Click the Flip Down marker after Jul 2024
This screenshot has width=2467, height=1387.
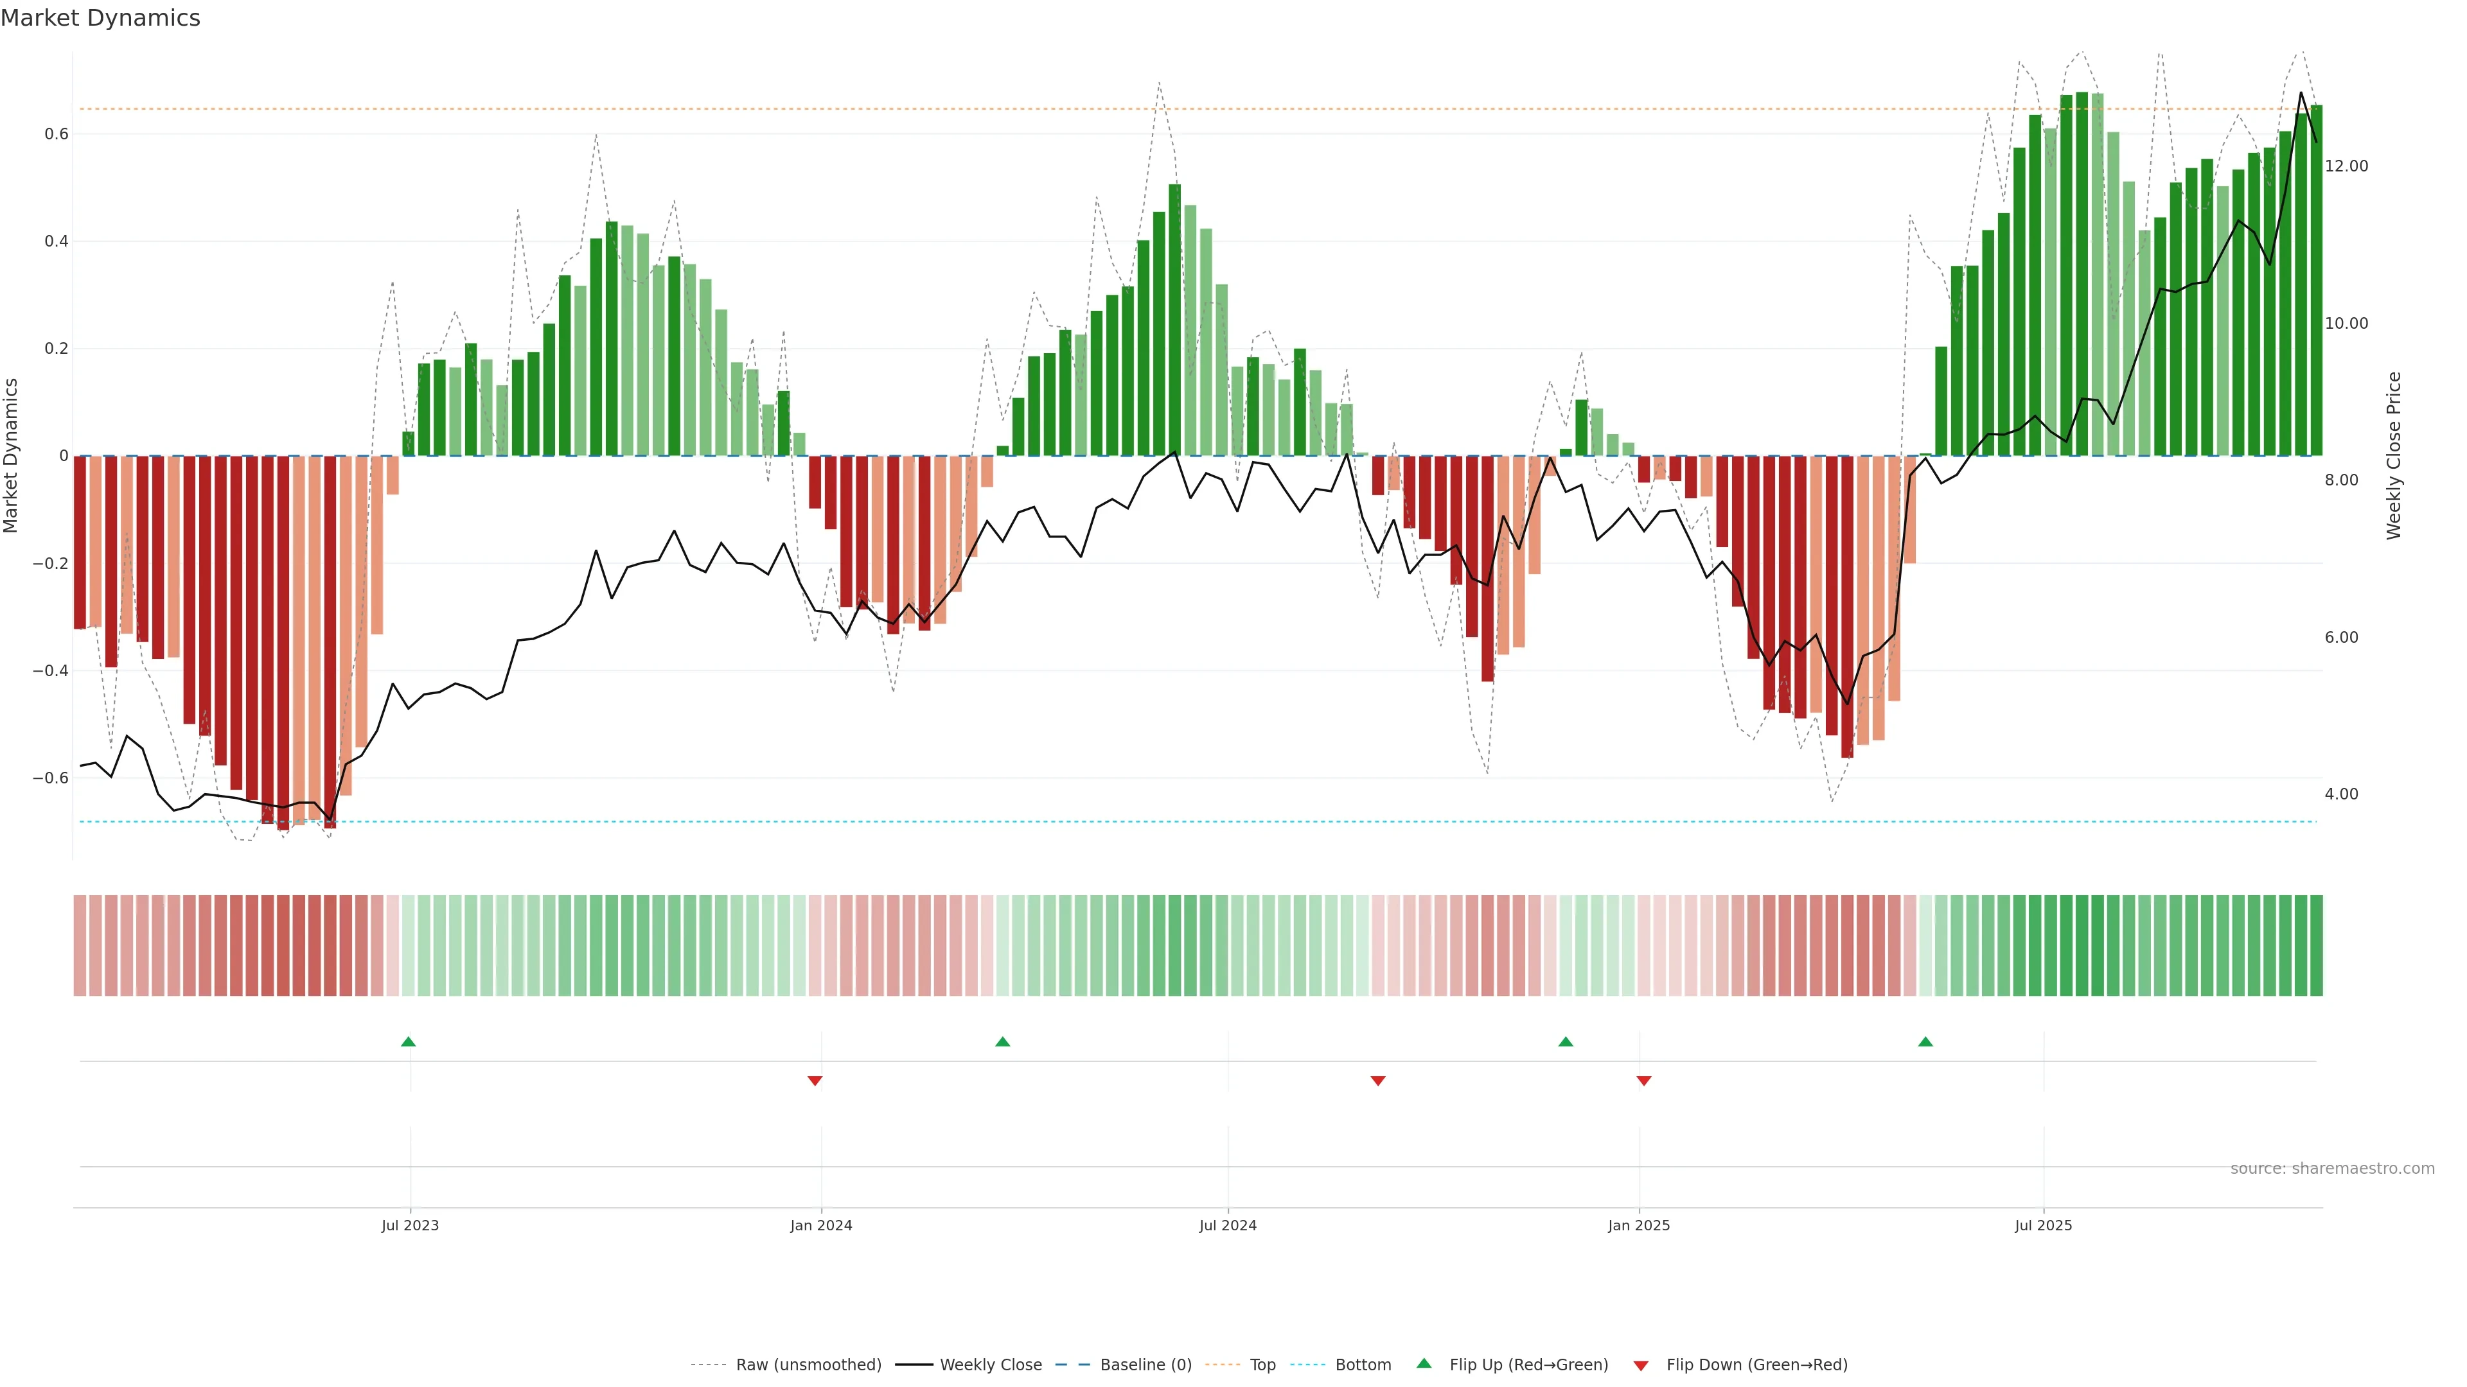[1378, 1081]
